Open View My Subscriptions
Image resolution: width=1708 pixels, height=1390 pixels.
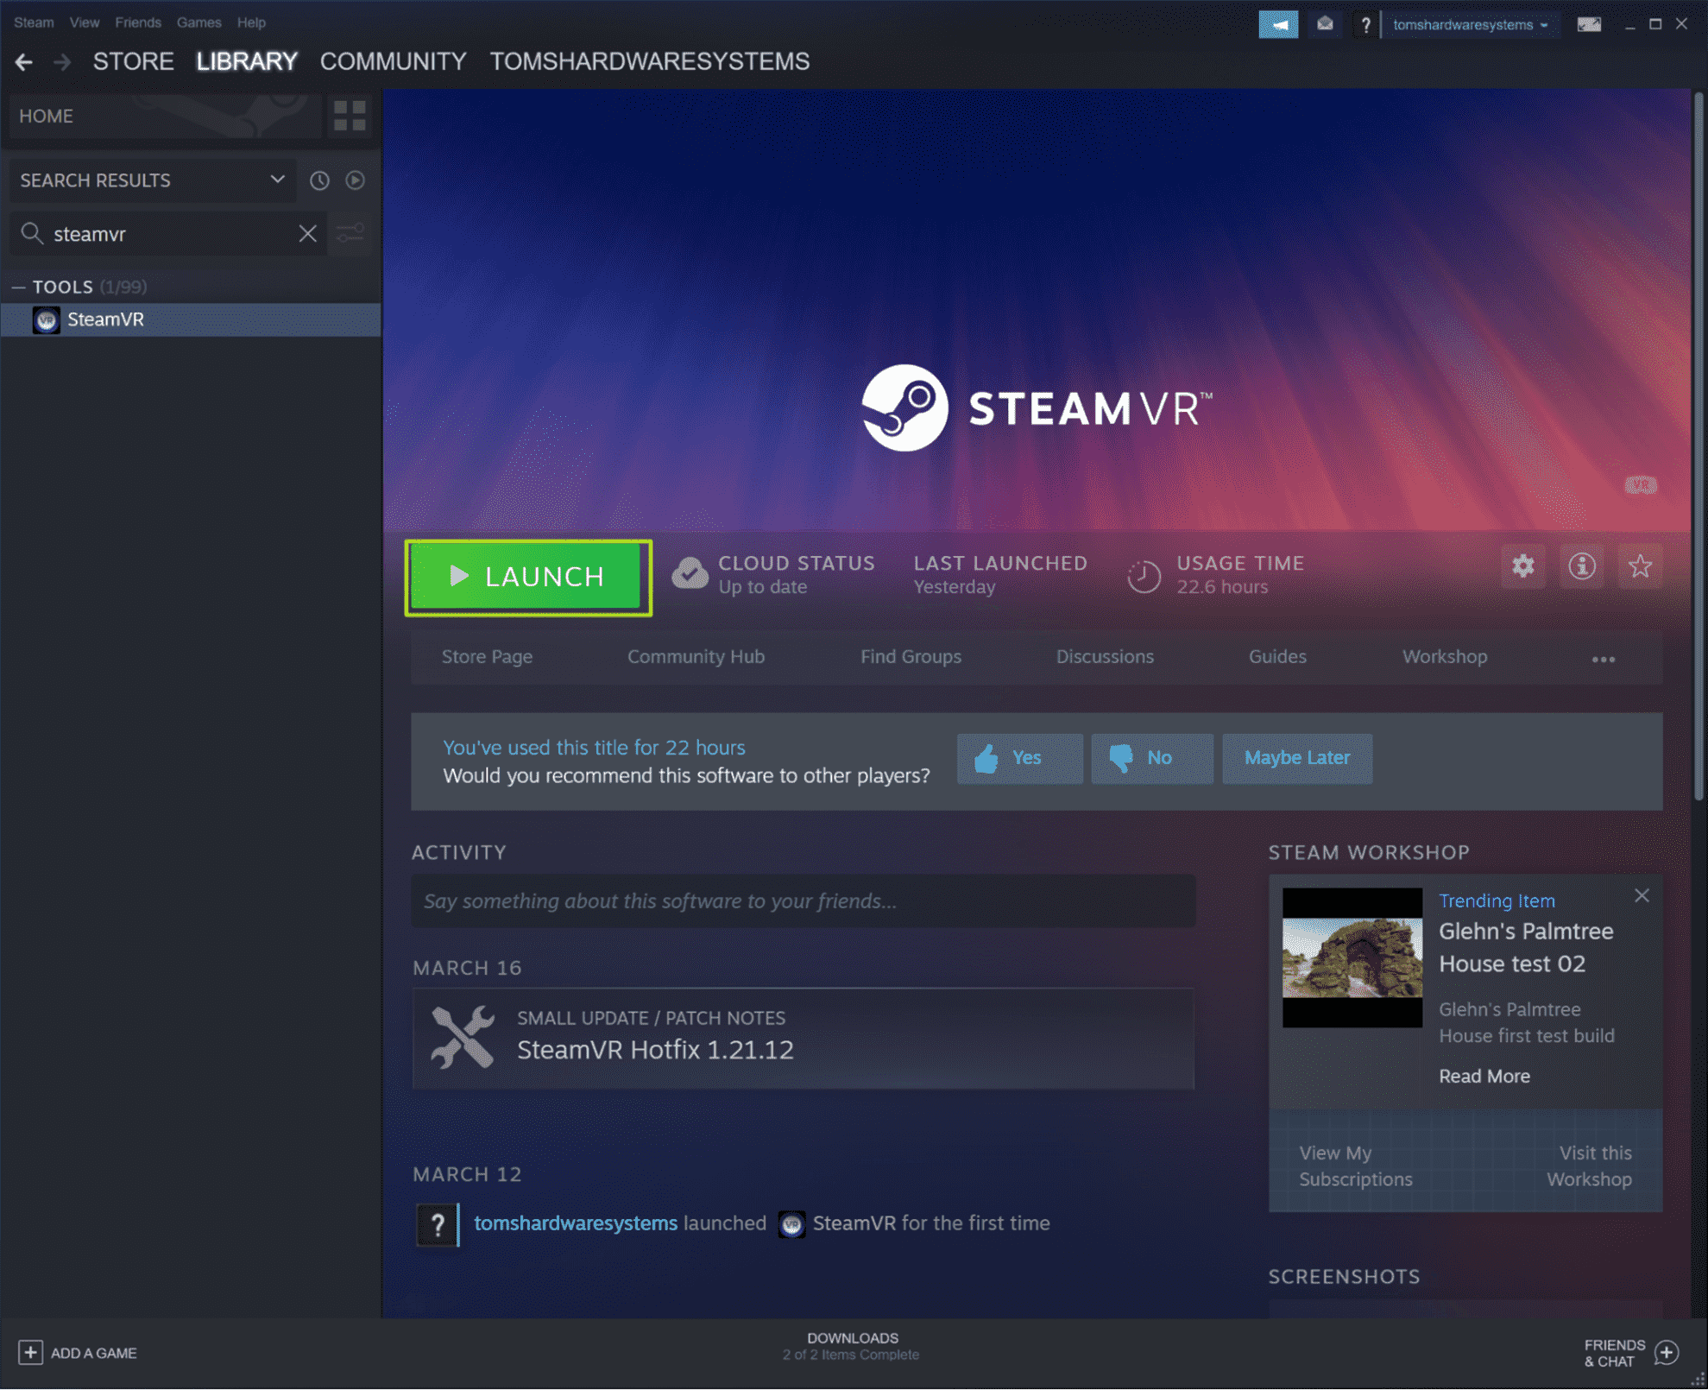coord(1356,1167)
